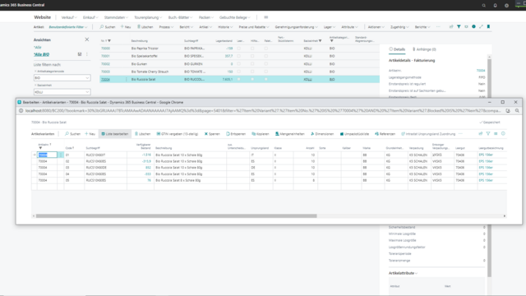The width and height of the screenshot is (526, 296).
Task: Click the share icon in Artikelvarianten window
Action: tap(480, 133)
